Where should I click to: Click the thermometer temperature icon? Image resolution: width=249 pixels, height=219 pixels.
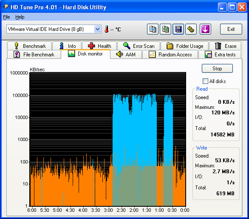pyautogui.click(x=107, y=29)
